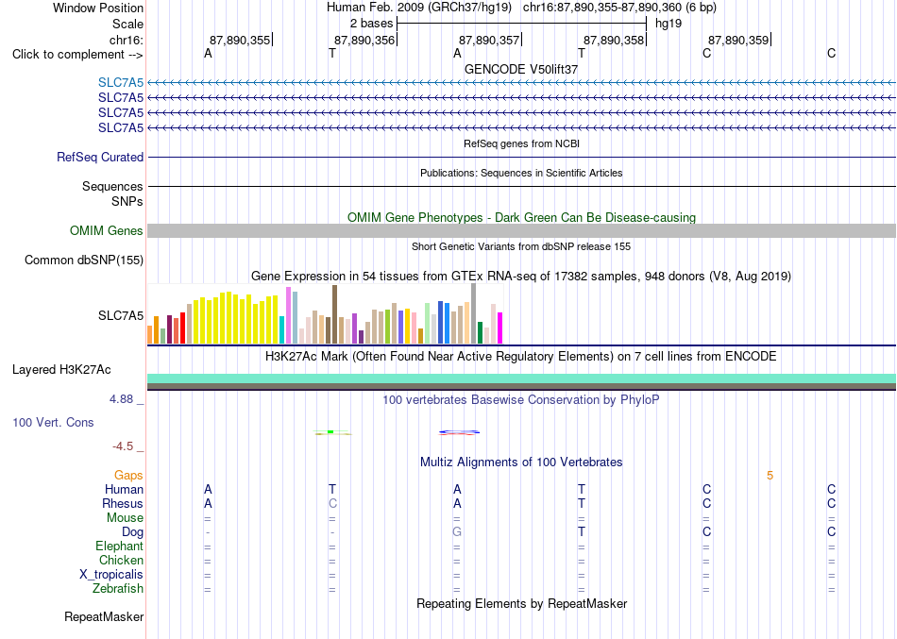This screenshot has width=897, height=639.
Task: Click 'Publications: Sequences in Scientific Articles' title
Action: tap(521, 173)
